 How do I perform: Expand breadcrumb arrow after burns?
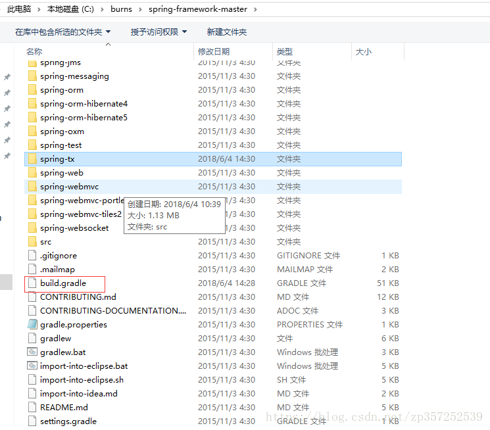click(x=140, y=9)
